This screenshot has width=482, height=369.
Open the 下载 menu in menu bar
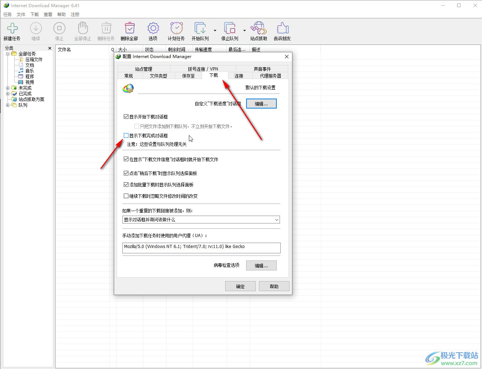coord(35,15)
